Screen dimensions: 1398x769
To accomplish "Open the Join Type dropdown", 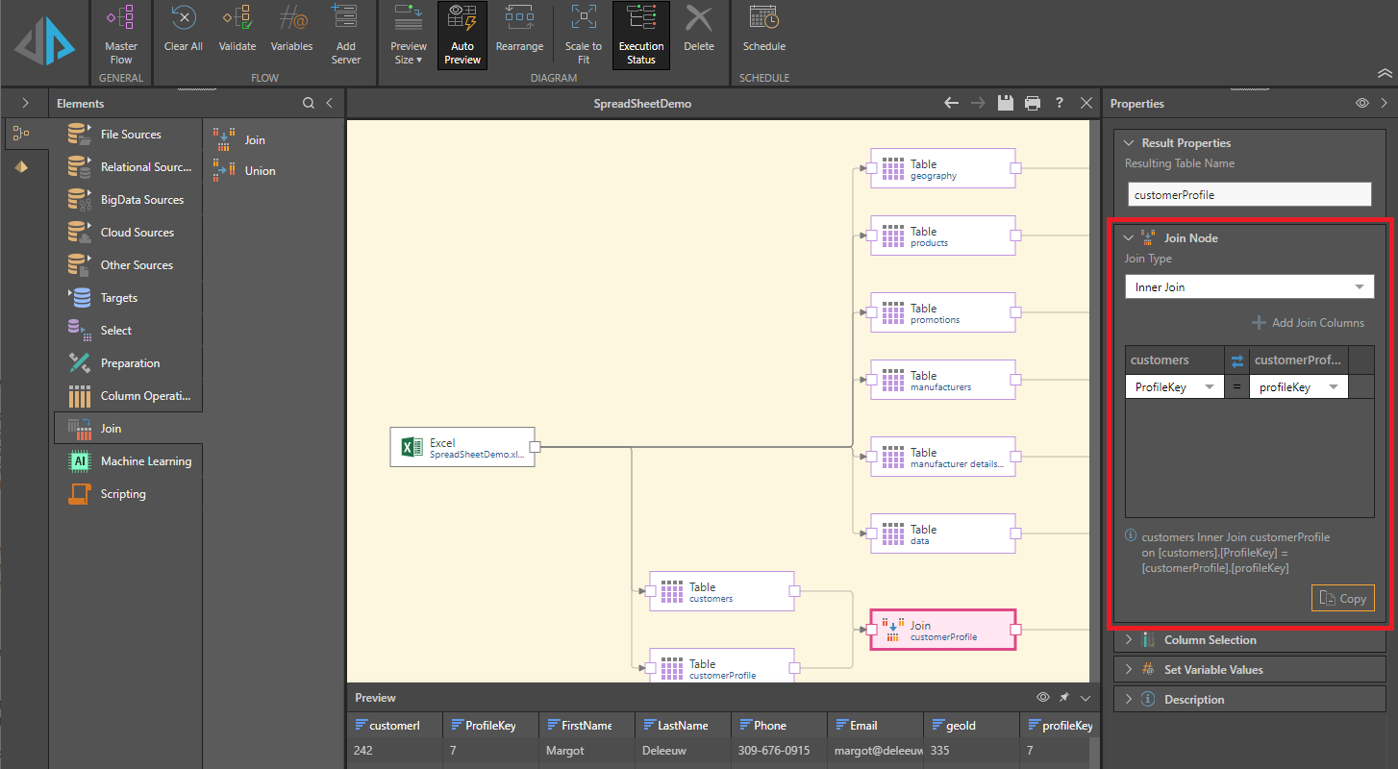I will [x=1249, y=286].
